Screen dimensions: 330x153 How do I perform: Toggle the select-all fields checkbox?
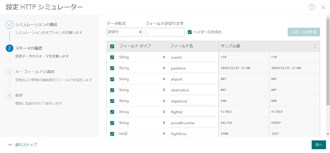112,46
